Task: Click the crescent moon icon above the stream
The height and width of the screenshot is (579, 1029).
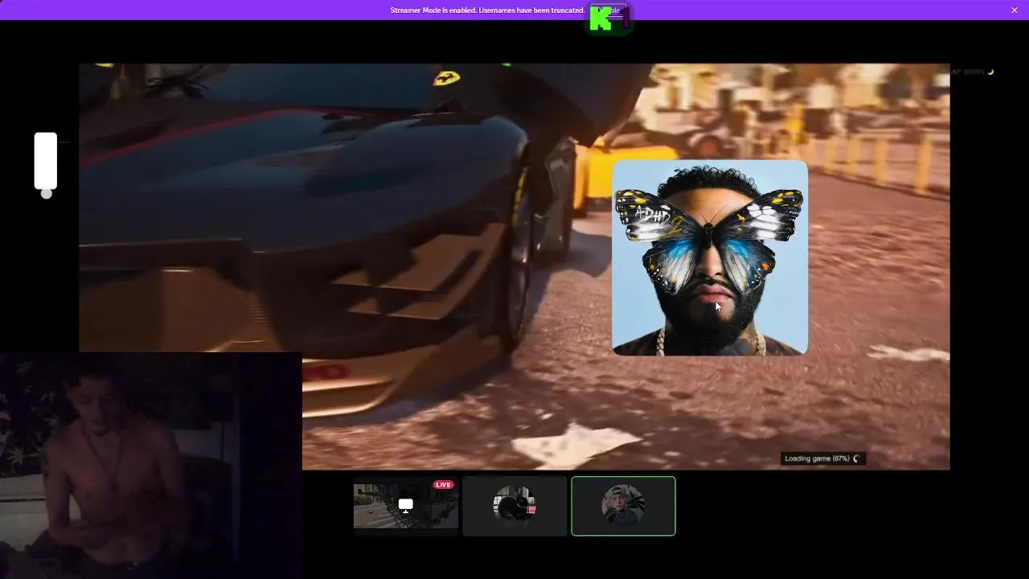Action: pyautogui.click(x=990, y=72)
